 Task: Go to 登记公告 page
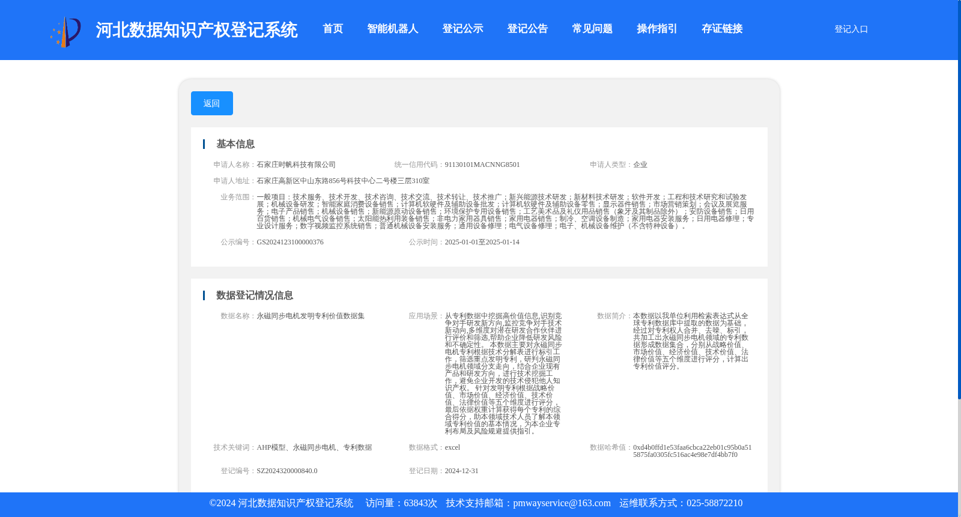pyautogui.click(x=527, y=29)
